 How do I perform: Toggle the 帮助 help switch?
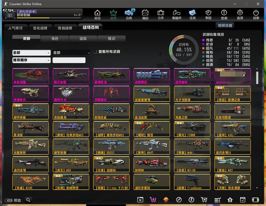pyautogui.click(x=9, y=200)
